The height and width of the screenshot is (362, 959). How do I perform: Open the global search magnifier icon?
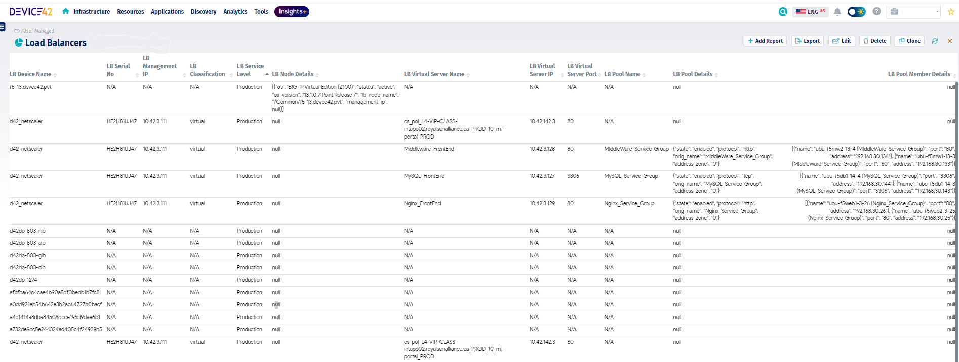click(783, 12)
